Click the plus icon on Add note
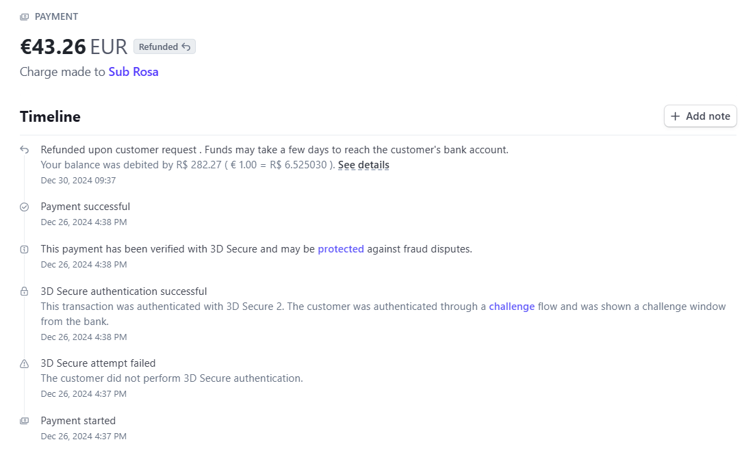744x455 pixels. tap(675, 116)
